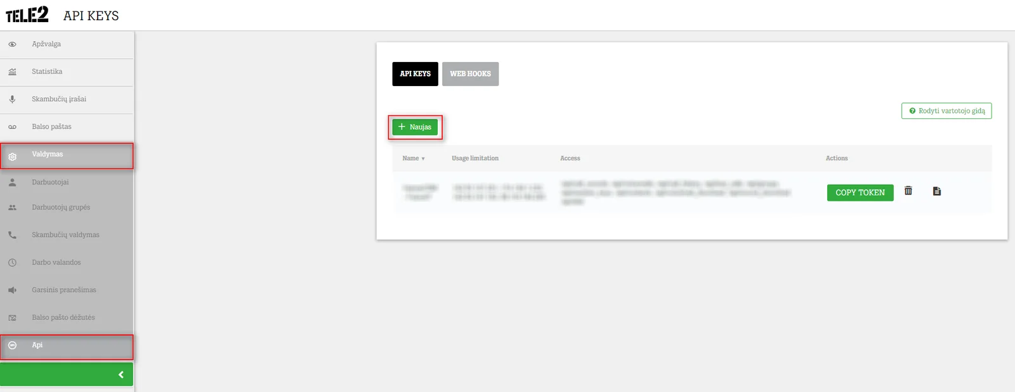1015x392 pixels.
Task: Click the chart icon beside Statistika
Action: coord(12,72)
